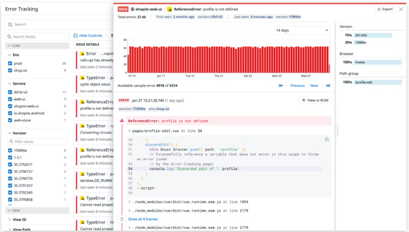Click the /profile-edit path group bar
409x232 pixels.
click(378, 82)
